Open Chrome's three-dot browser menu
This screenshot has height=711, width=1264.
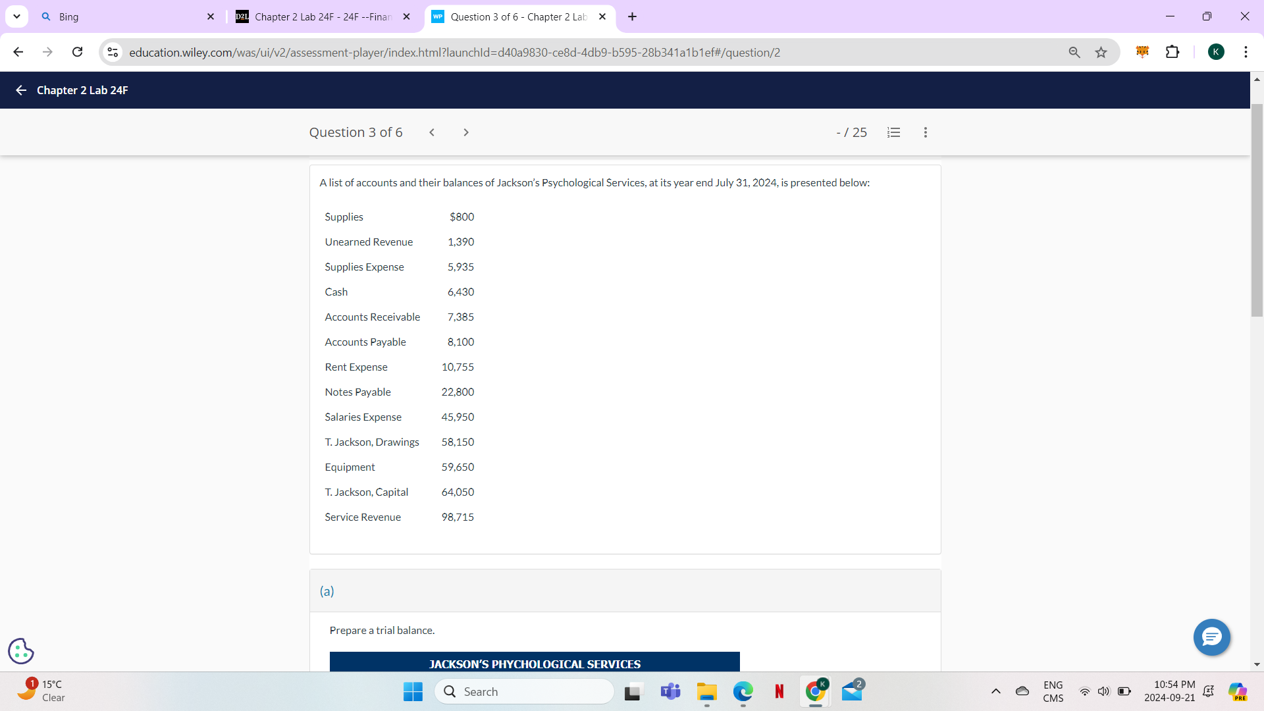click(1246, 52)
